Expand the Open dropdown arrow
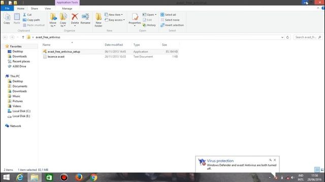 coord(156,15)
